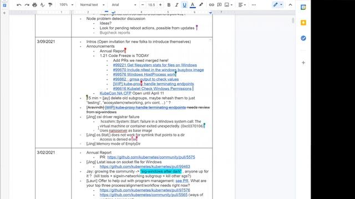Open Keep notes in the side panel
Screen dimensions: 355x199
(x=303, y=23)
